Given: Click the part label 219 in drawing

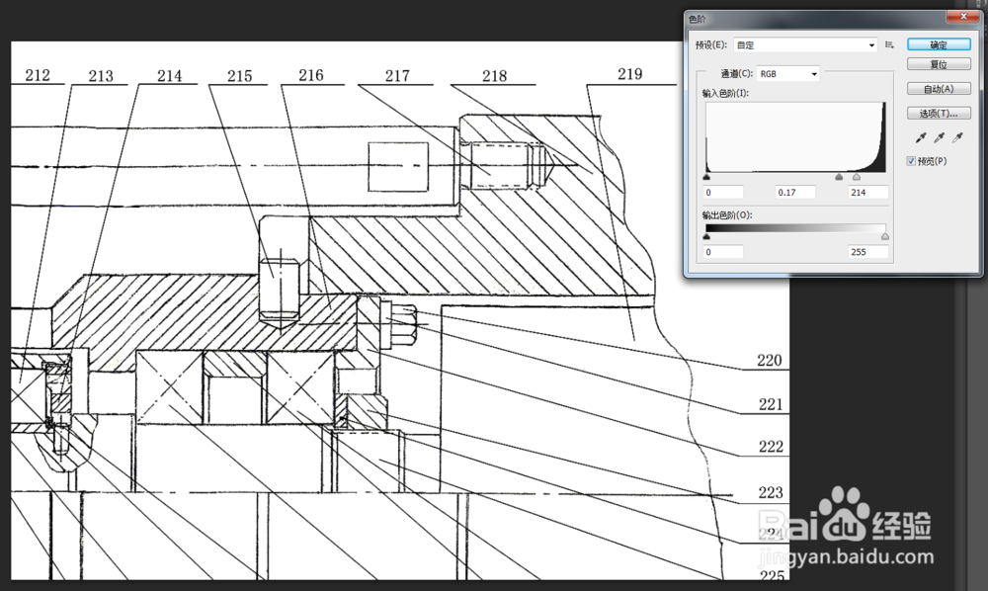Looking at the screenshot, I should click(629, 74).
